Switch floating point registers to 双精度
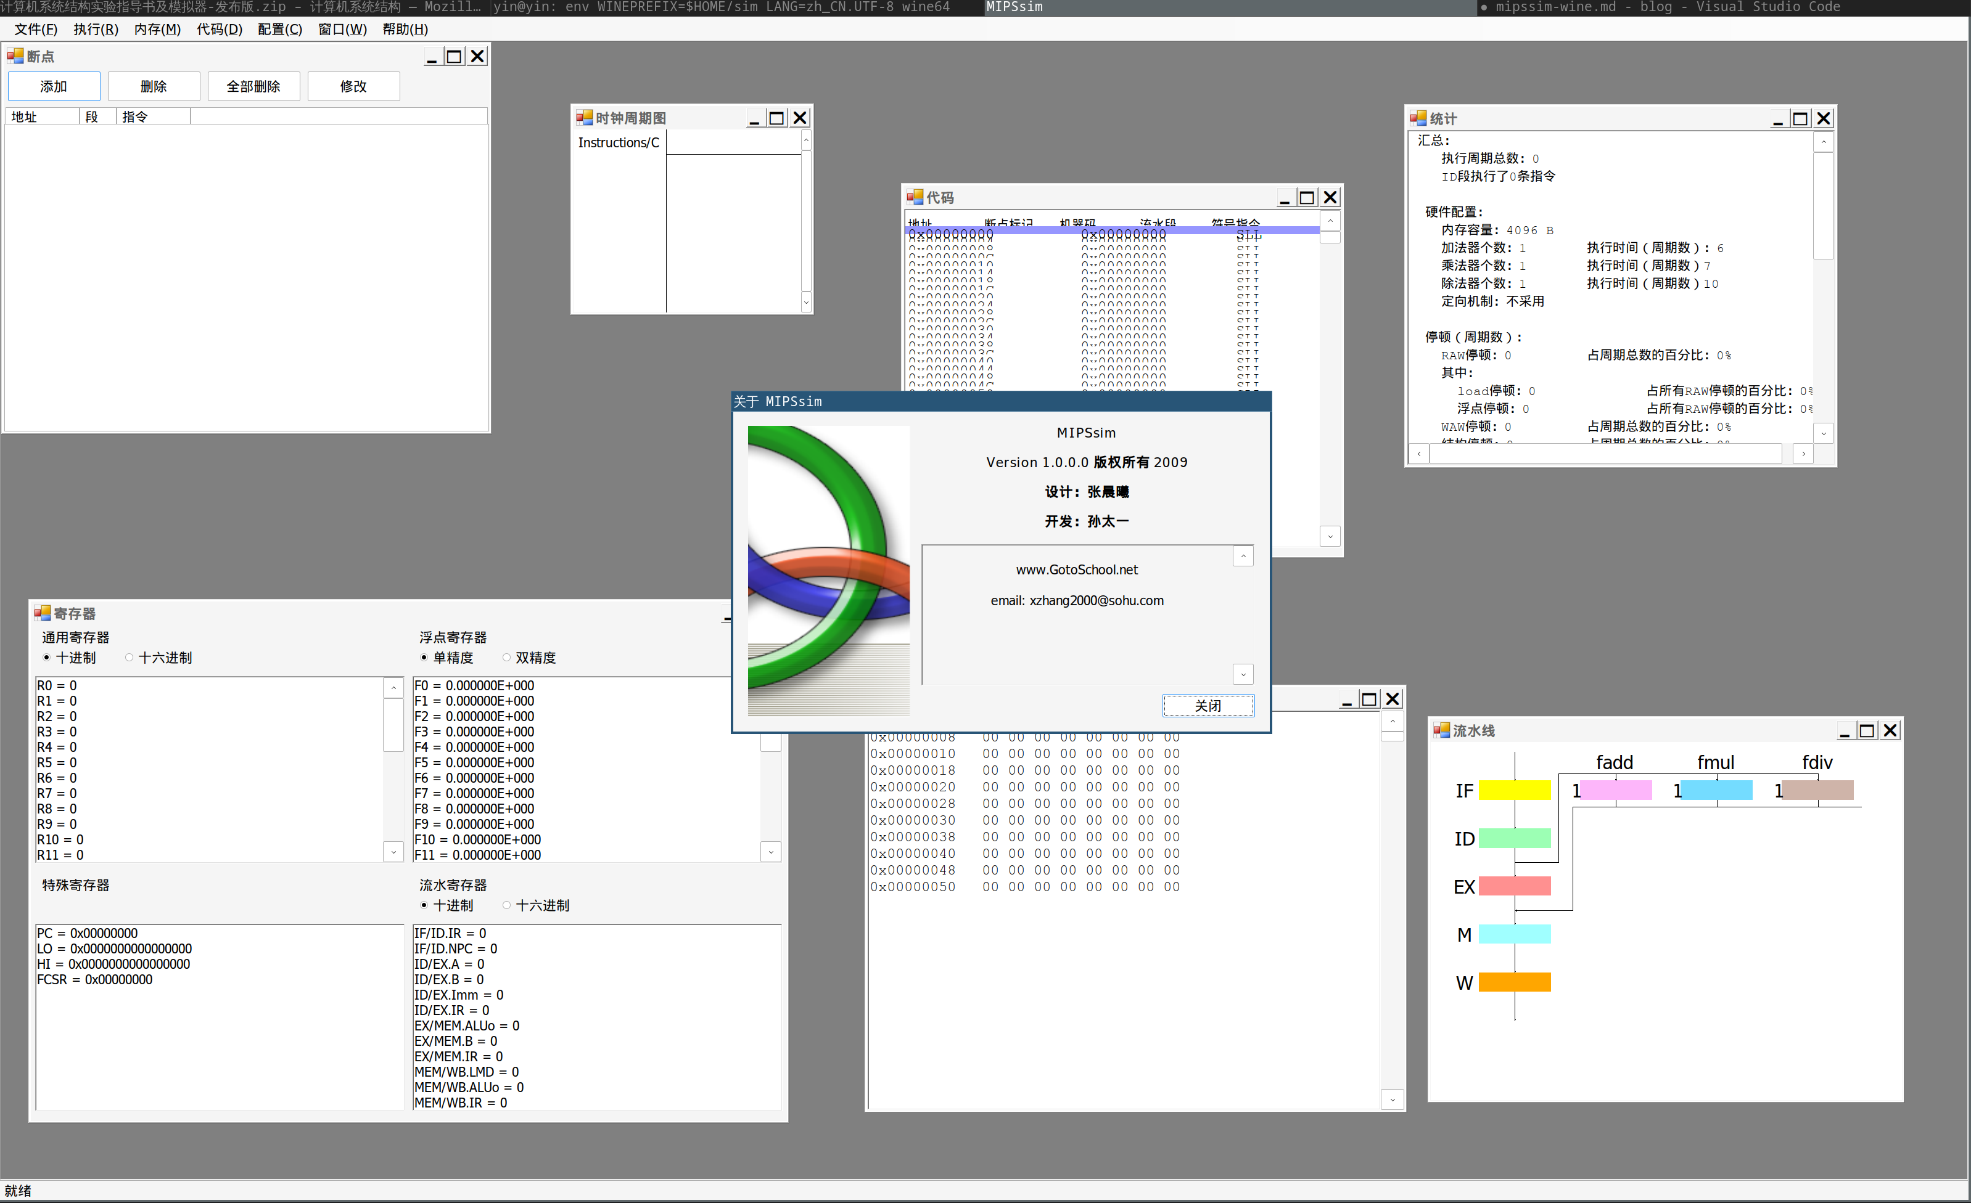The width and height of the screenshot is (1971, 1203). point(506,658)
